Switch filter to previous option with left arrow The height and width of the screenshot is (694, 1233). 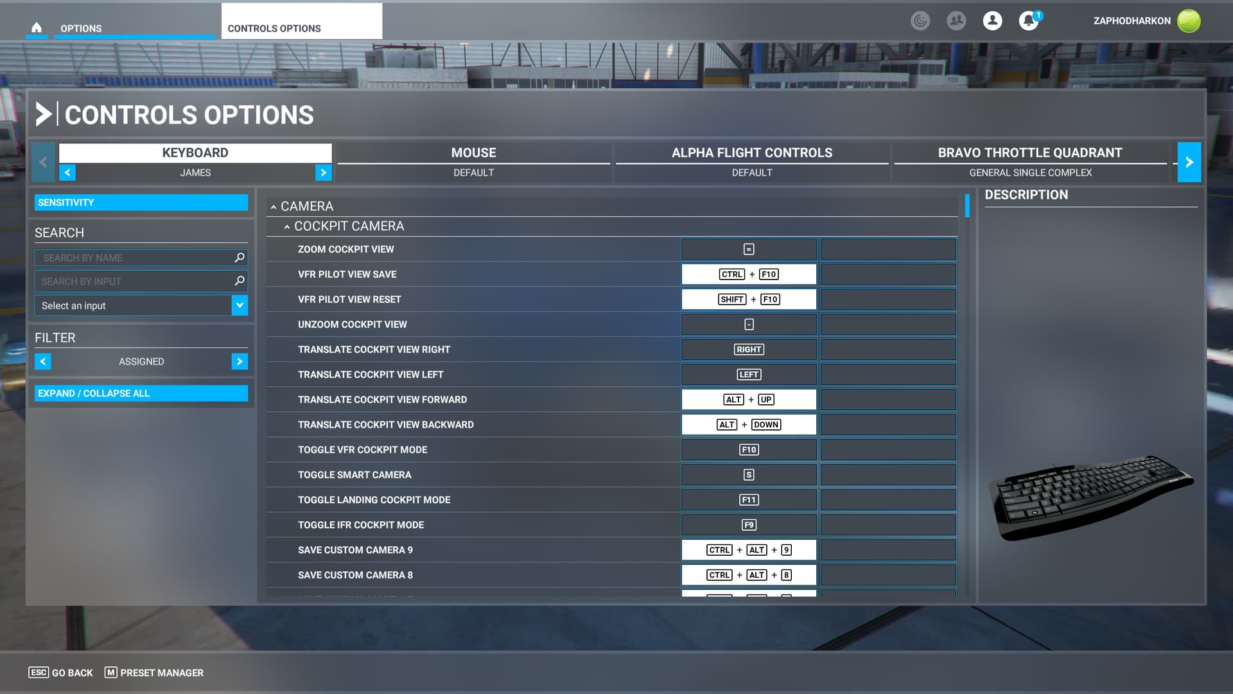coord(43,362)
